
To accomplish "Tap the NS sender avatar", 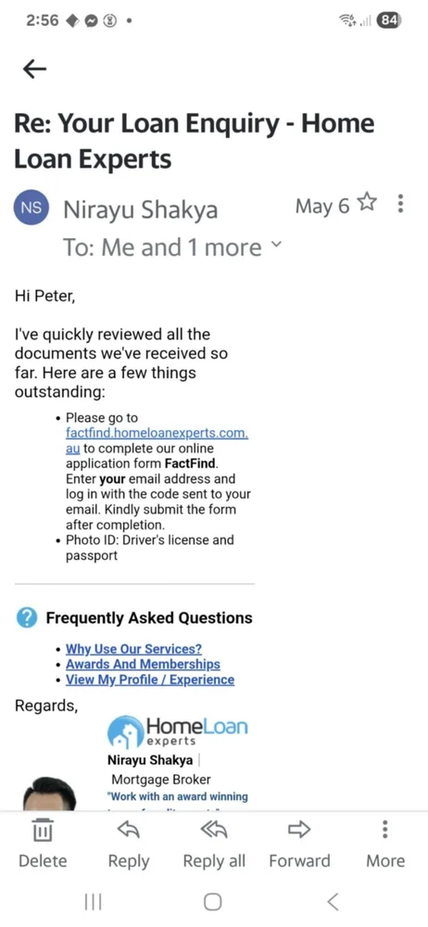I will (x=31, y=207).
